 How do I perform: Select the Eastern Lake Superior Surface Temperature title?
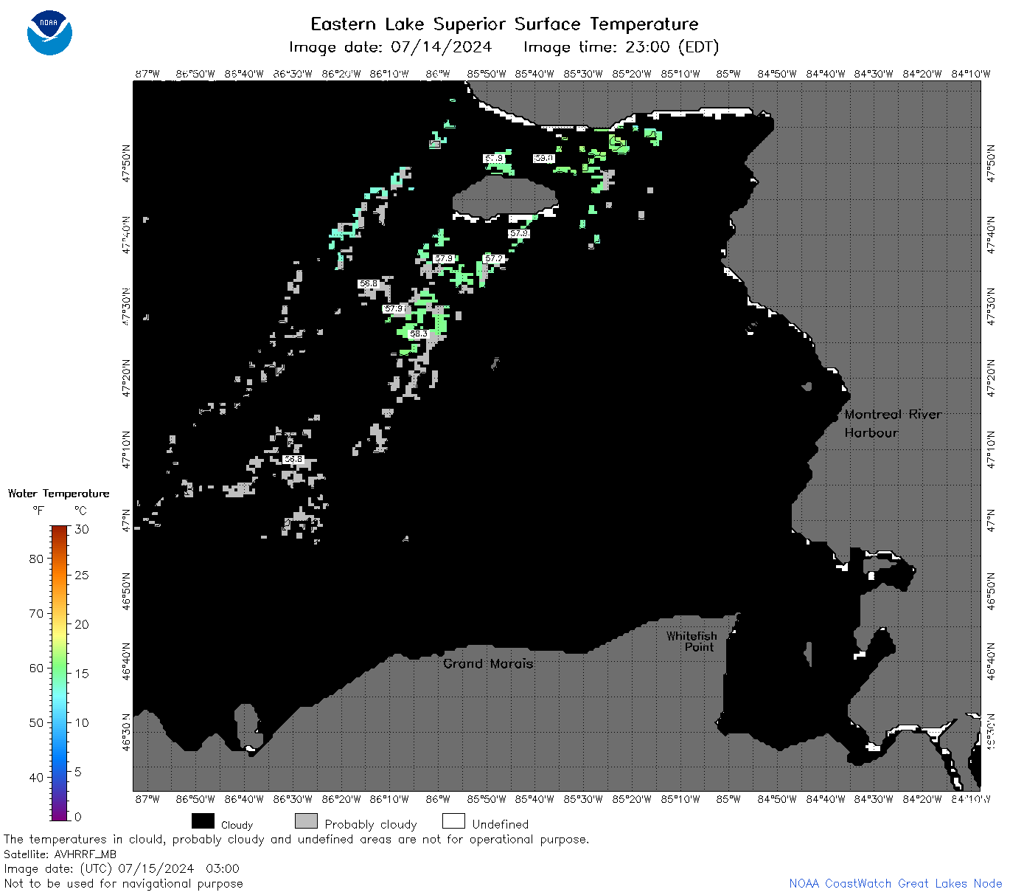click(504, 24)
